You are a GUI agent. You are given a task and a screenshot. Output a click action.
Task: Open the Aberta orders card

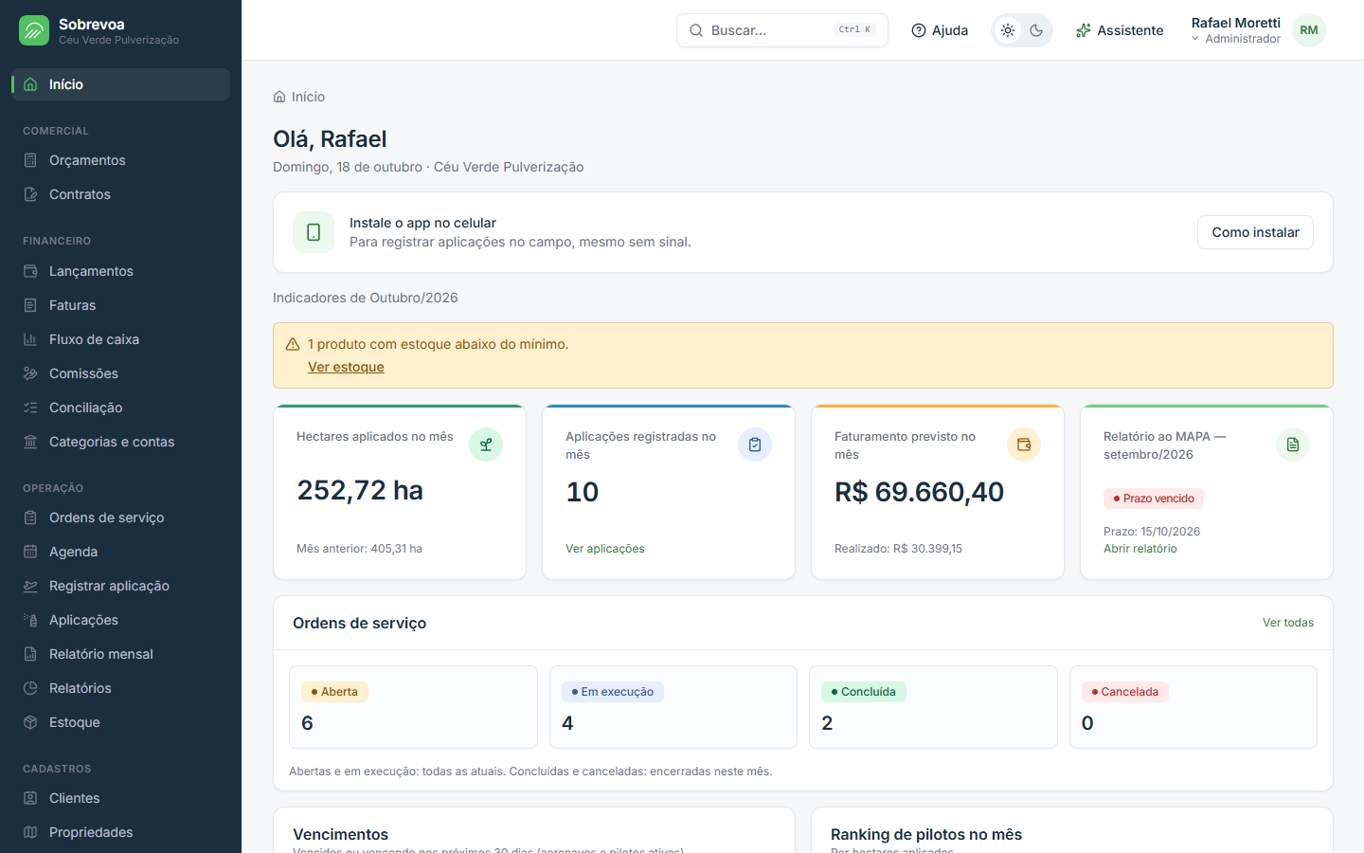413,707
